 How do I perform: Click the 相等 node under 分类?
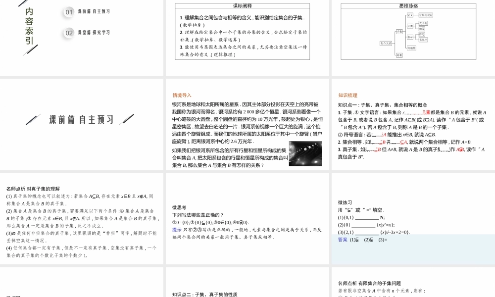[x=422, y=29]
